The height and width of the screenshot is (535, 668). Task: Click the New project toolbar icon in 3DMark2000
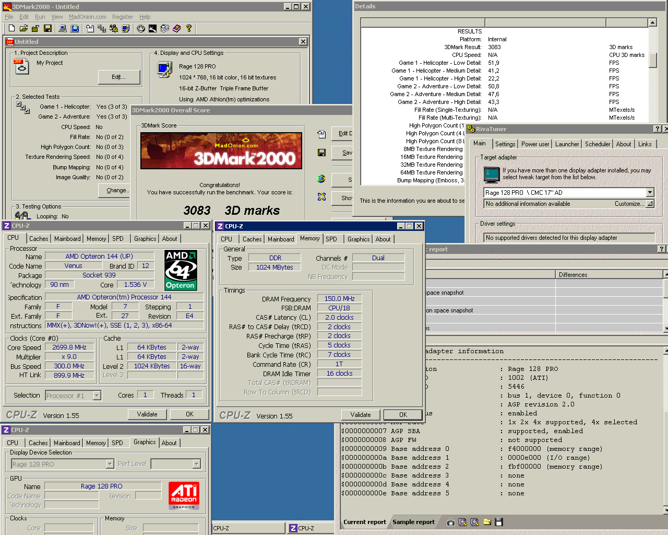12,28
